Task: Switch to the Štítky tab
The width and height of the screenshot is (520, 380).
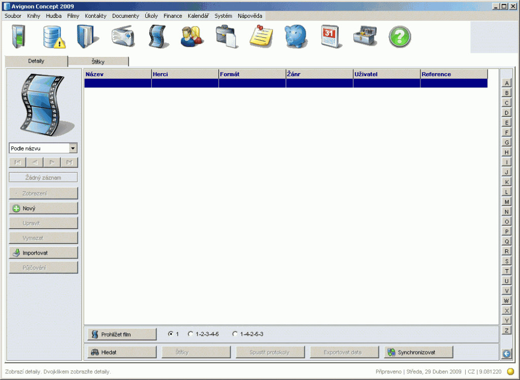Action: tap(98, 62)
